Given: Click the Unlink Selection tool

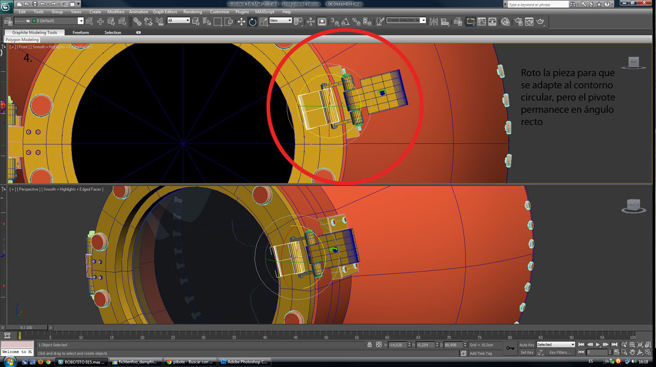Looking at the screenshot, I should tap(148, 21).
